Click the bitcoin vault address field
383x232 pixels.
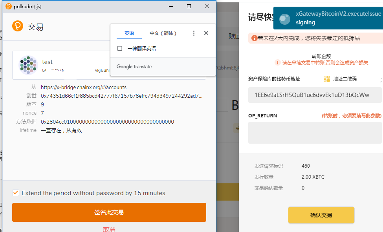[x=315, y=95]
